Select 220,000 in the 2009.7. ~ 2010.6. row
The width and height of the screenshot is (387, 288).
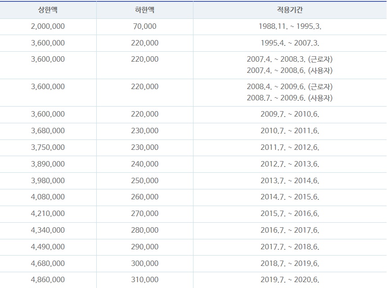pyautogui.click(x=144, y=114)
